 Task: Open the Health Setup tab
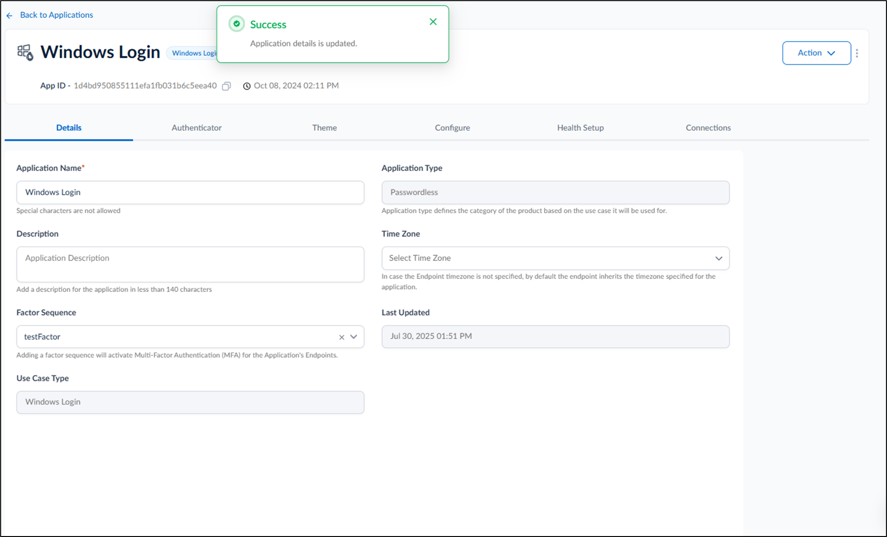pyautogui.click(x=581, y=127)
